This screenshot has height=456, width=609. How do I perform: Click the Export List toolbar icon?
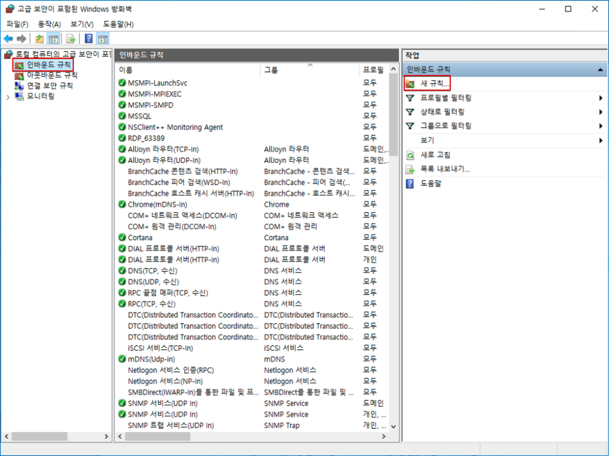pyautogui.click(x=70, y=39)
